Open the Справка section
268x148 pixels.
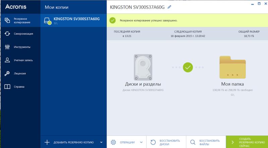click(x=20, y=87)
